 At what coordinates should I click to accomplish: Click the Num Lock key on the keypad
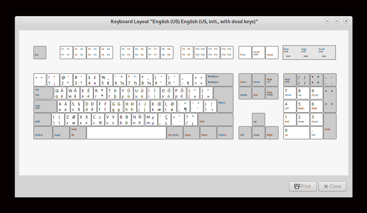point(290,80)
